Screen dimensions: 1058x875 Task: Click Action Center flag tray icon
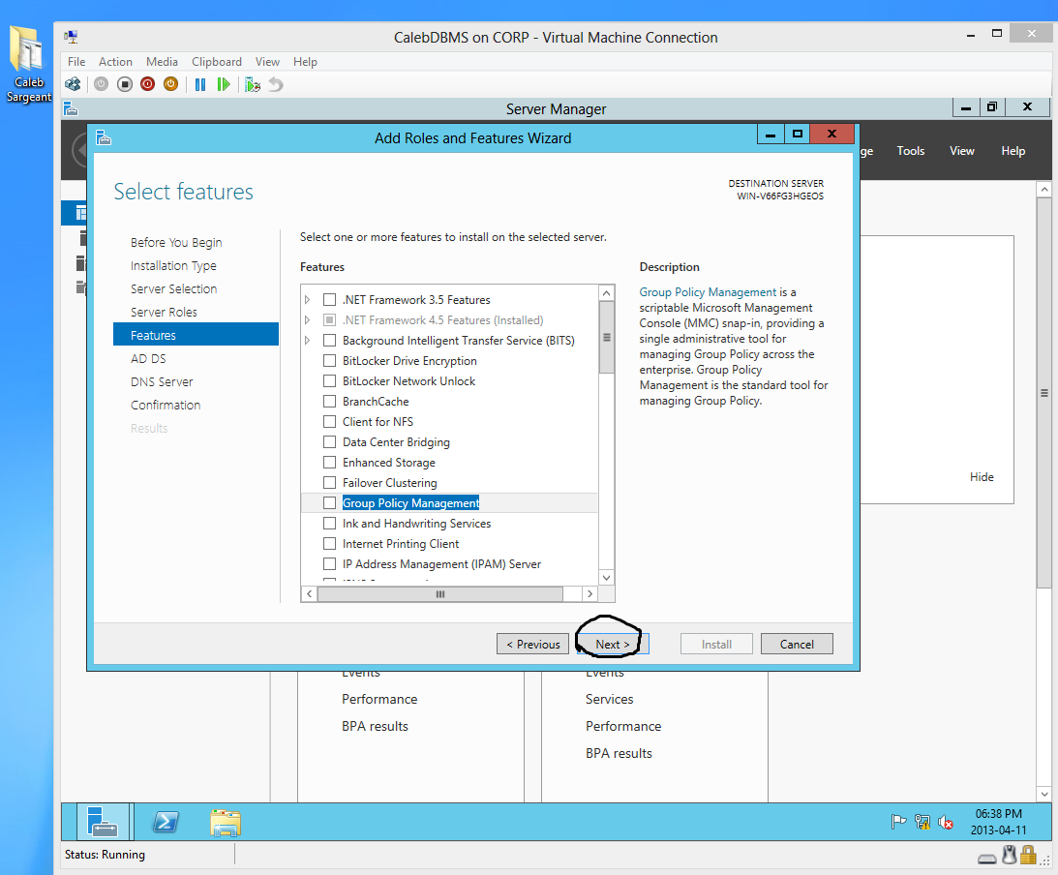[898, 822]
